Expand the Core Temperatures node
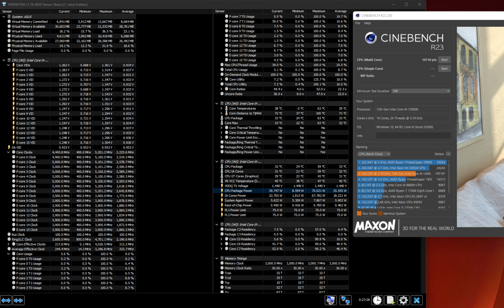 click(x=221, y=108)
